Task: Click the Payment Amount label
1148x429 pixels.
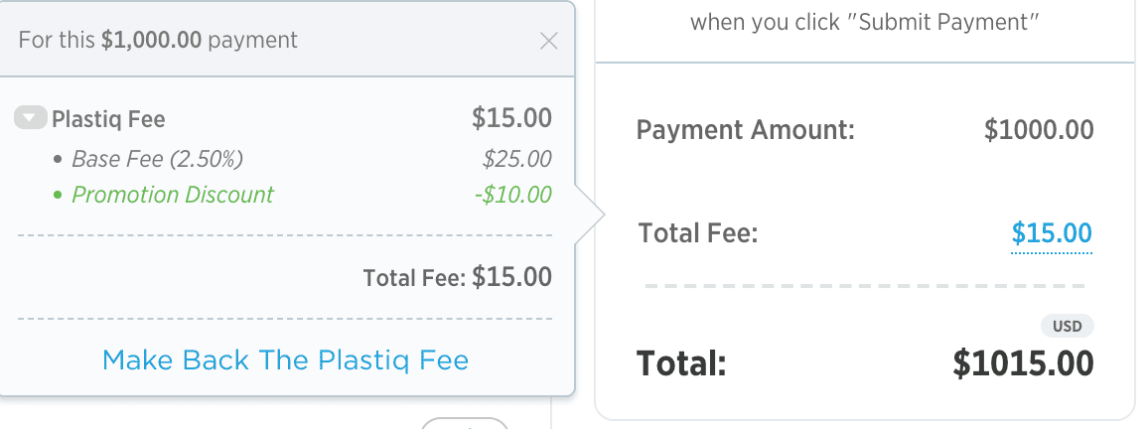Action: (745, 129)
